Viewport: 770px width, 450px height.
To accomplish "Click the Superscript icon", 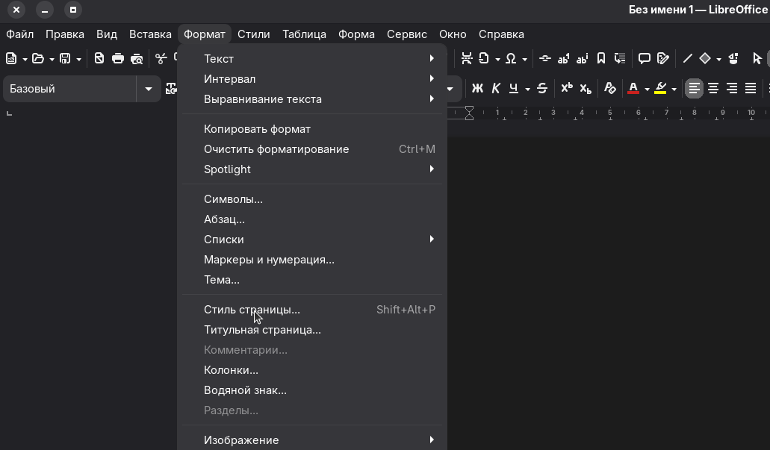I will (x=567, y=88).
